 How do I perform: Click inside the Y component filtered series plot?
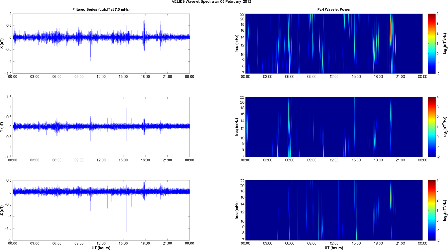[101, 127]
